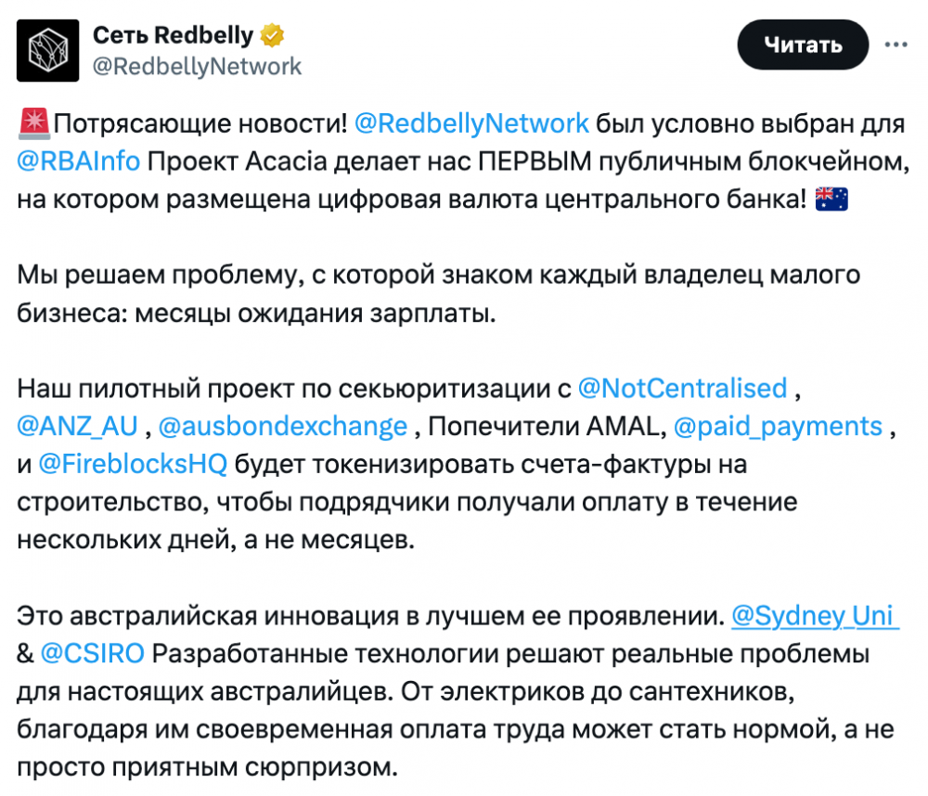Screen dimensions: 928x796
Task: Open the @CSIRO mention link
Action: tap(92, 654)
